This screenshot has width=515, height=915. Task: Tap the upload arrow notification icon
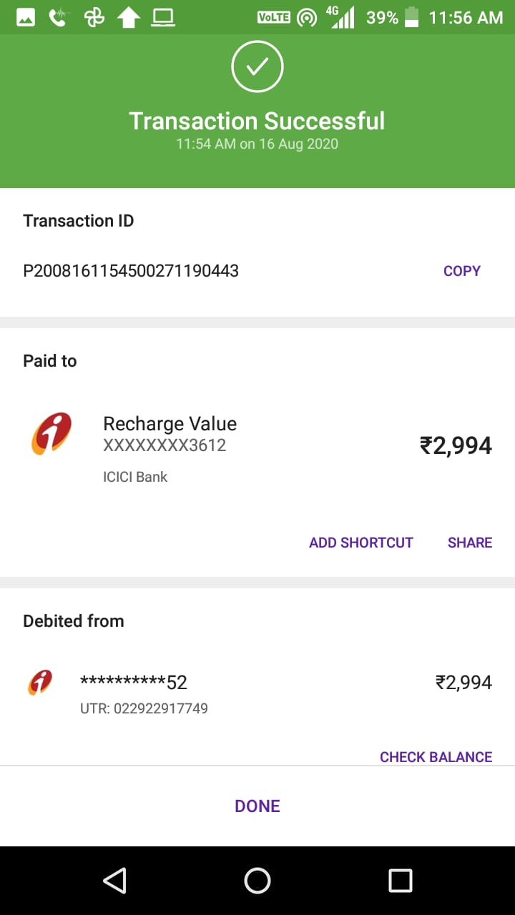click(129, 18)
